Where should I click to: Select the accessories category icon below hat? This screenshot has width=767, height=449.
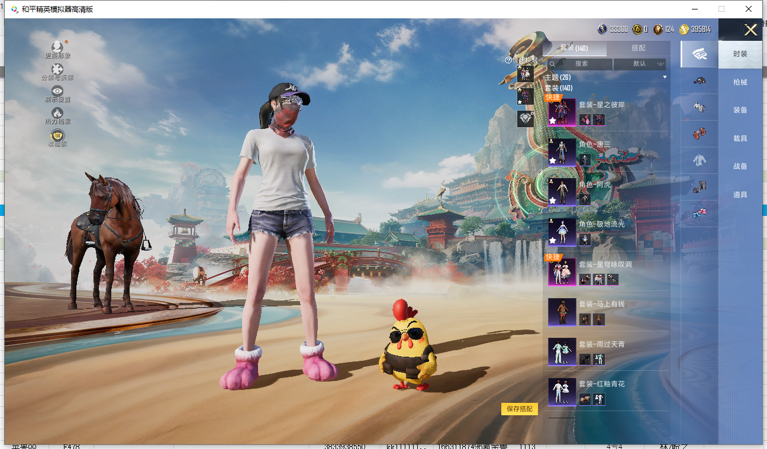(700, 107)
